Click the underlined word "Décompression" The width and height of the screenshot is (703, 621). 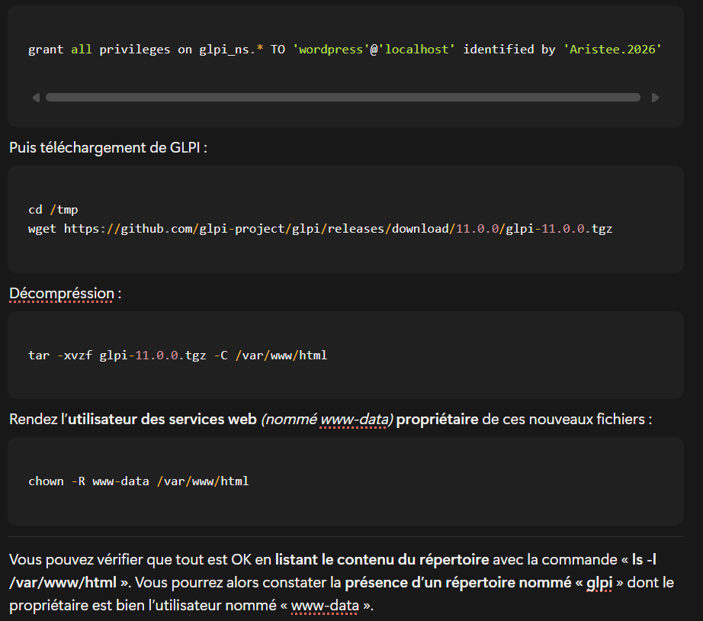point(62,294)
